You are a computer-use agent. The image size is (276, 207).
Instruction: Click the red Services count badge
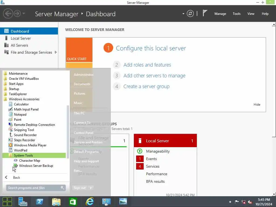(x=140, y=166)
